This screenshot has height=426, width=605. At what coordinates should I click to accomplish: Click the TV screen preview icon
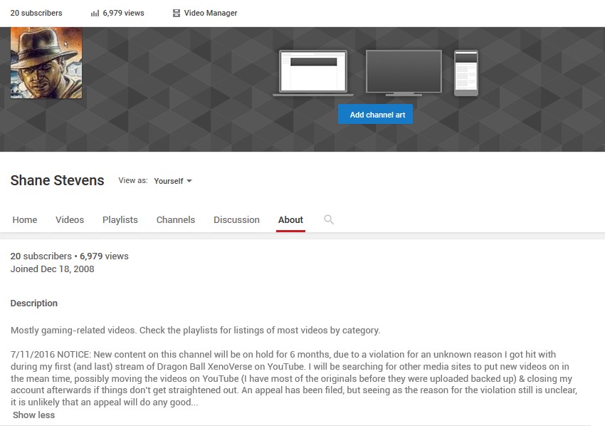[x=404, y=73]
